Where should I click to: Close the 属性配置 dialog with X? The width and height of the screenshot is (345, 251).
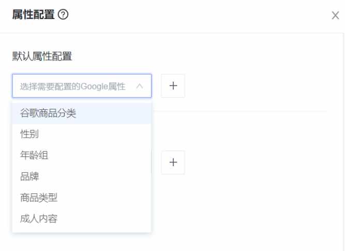pyautogui.click(x=335, y=15)
